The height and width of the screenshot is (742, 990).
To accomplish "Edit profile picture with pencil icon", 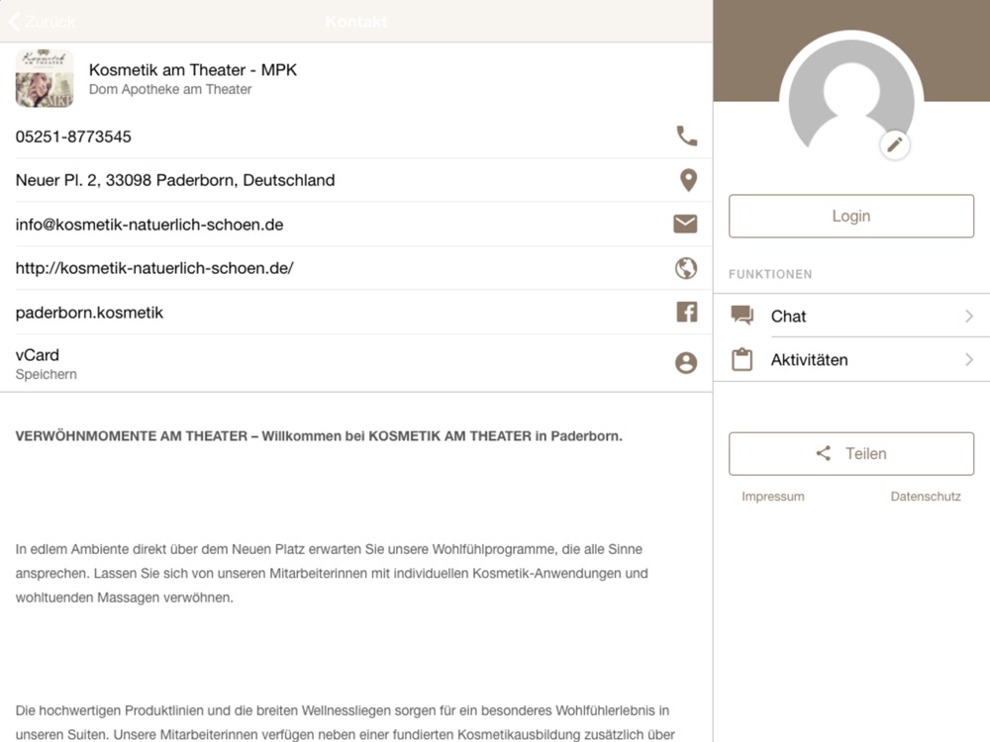I will 895,145.
